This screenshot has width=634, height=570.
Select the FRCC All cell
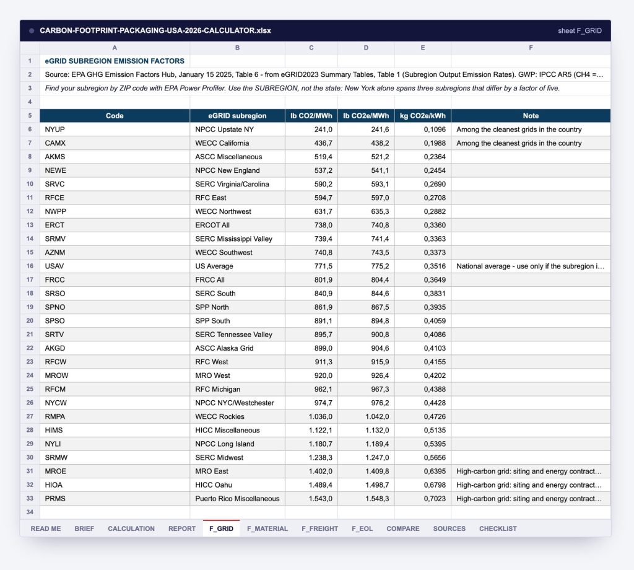tap(237, 280)
